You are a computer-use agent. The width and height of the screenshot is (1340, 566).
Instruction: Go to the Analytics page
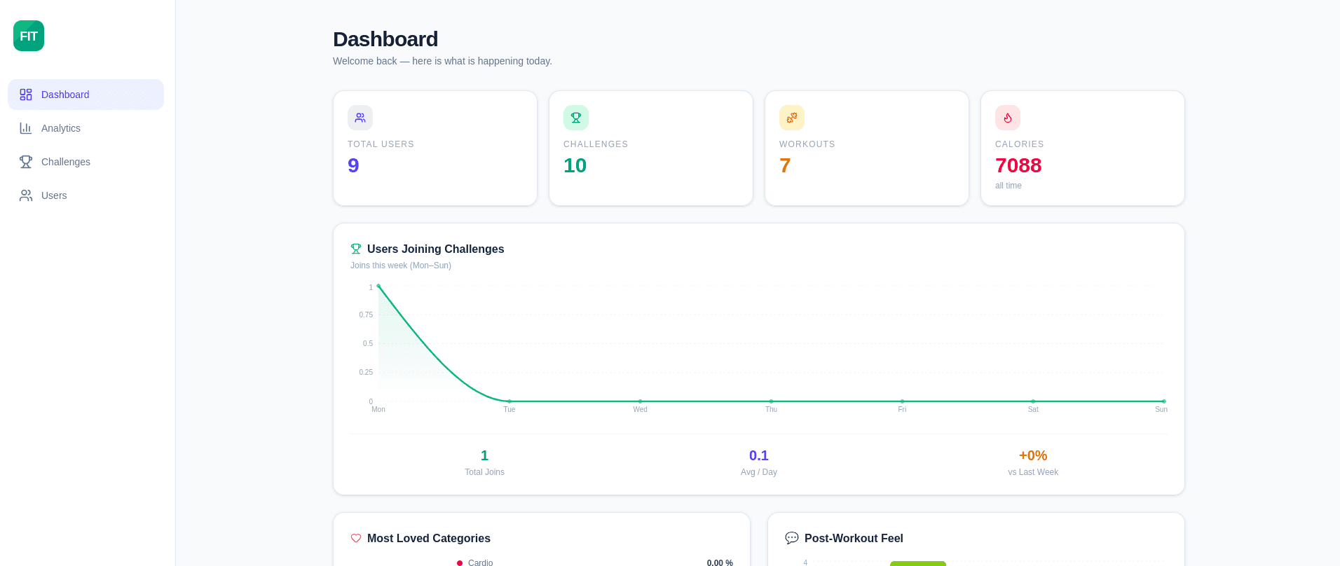86,128
